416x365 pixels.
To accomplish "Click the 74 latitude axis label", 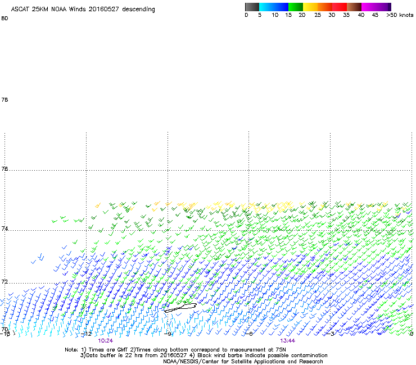I will (x=4, y=229).
